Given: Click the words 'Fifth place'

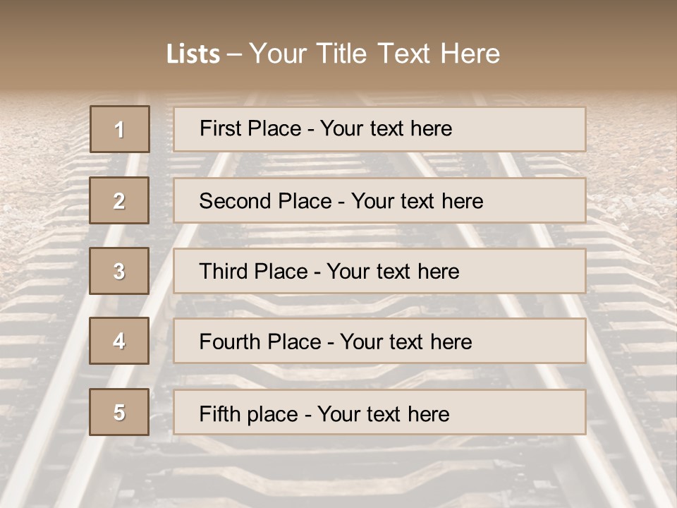Looking at the screenshot, I should click(249, 414).
